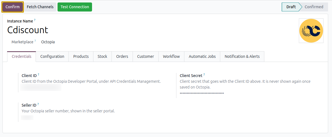Switch to the Configuration tab
332x137 pixels.
[x=52, y=56]
